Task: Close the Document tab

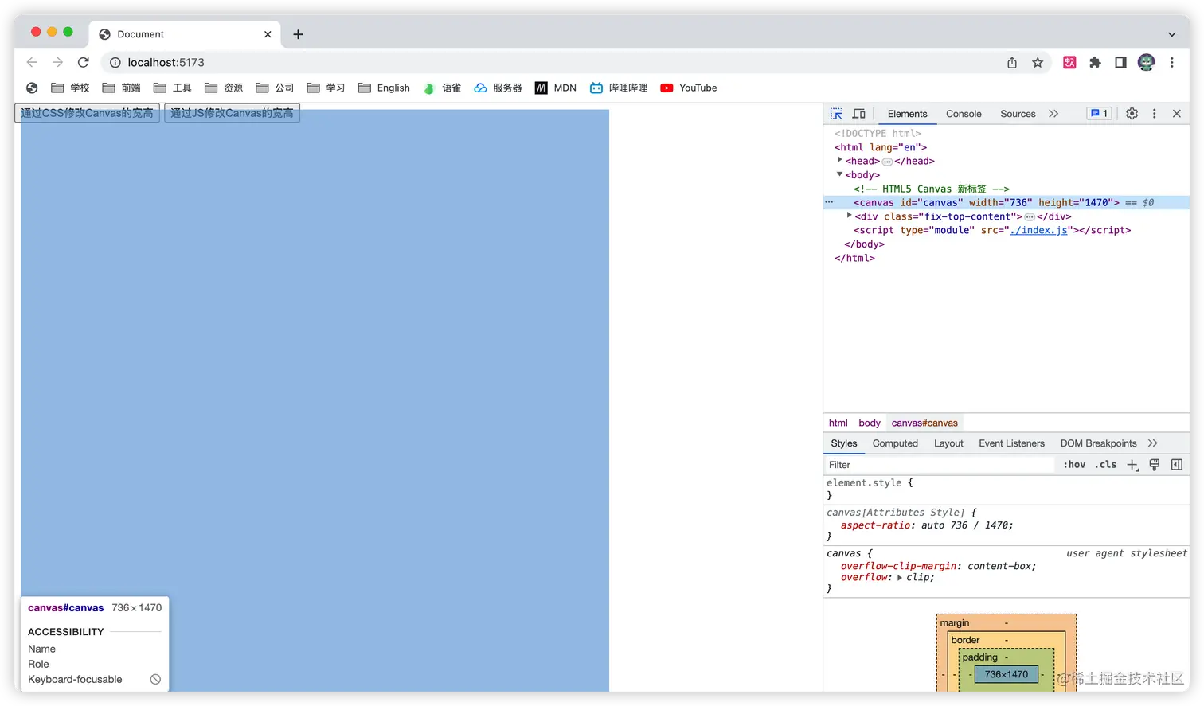Action: [x=268, y=34]
